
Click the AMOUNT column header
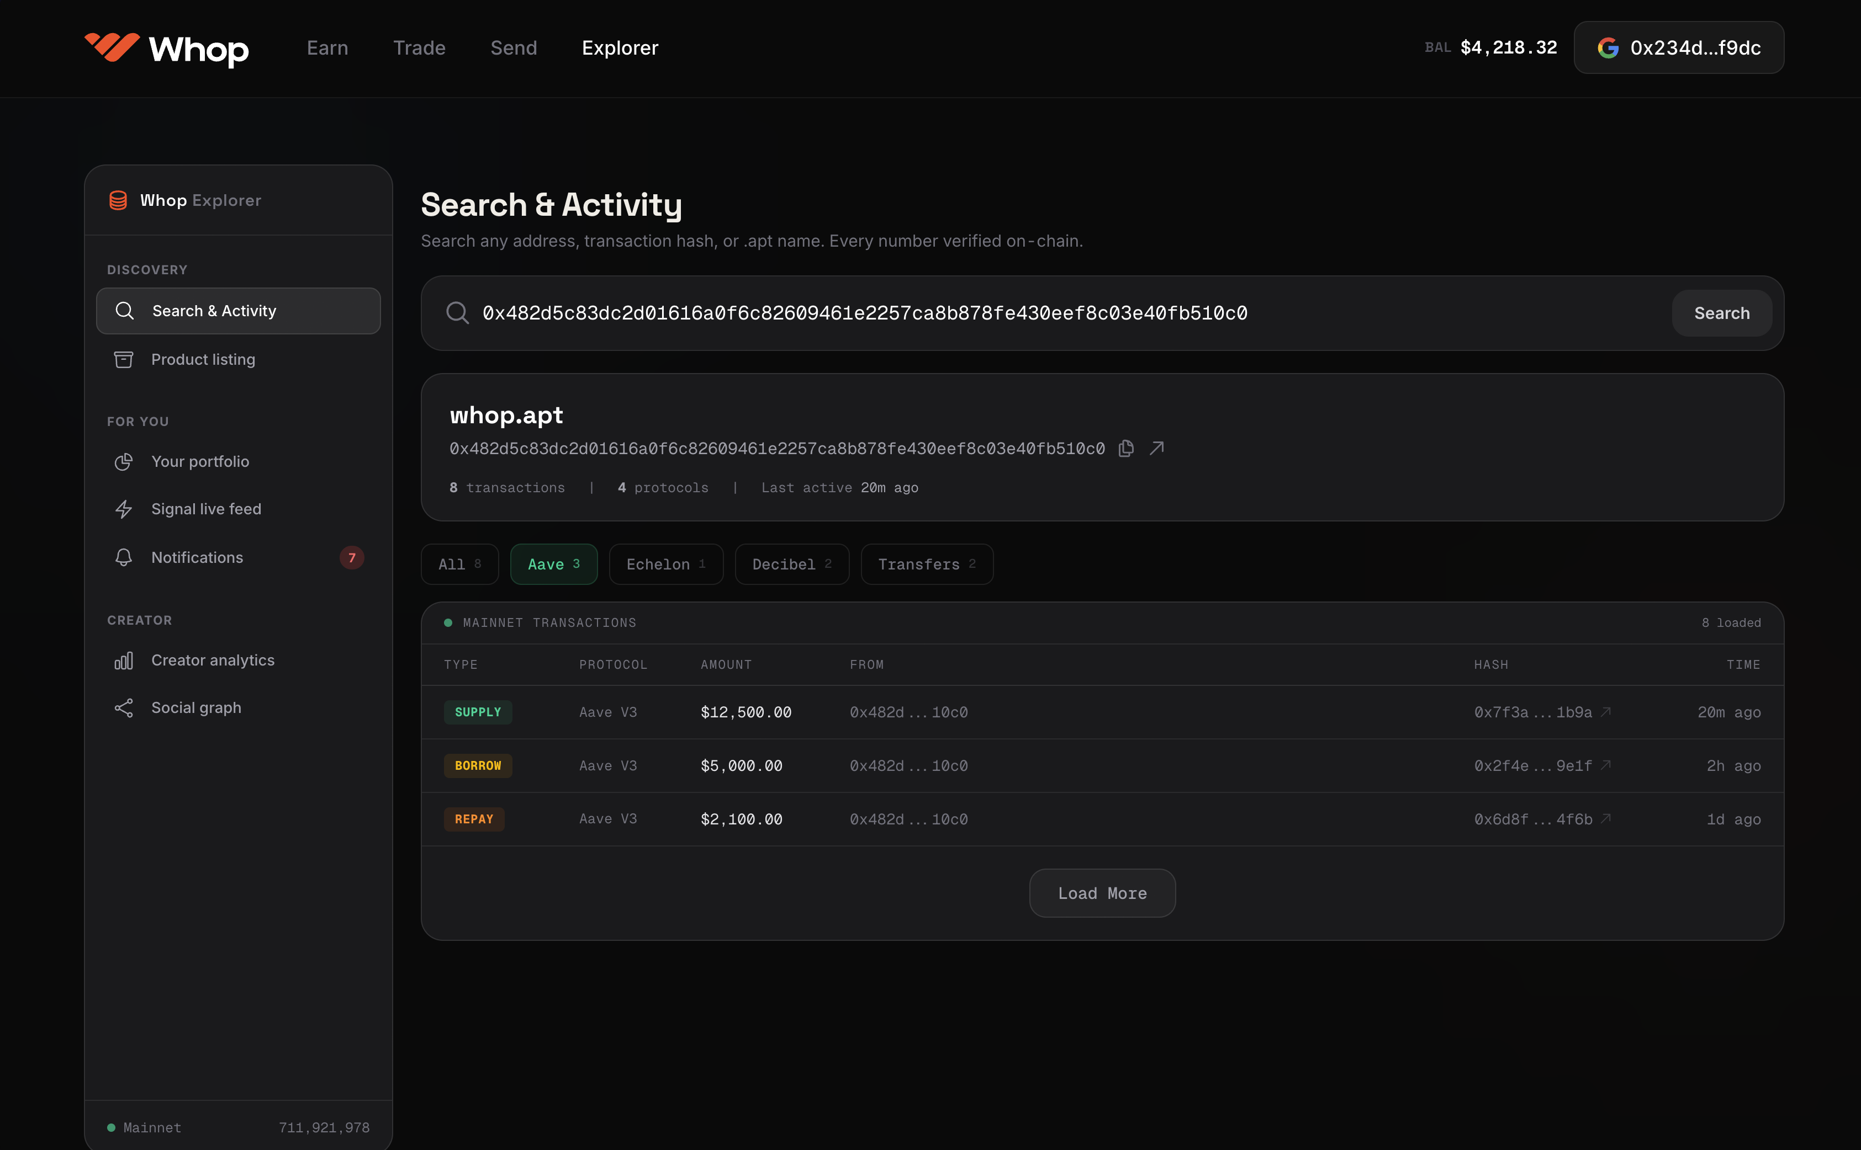click(726, 664)
